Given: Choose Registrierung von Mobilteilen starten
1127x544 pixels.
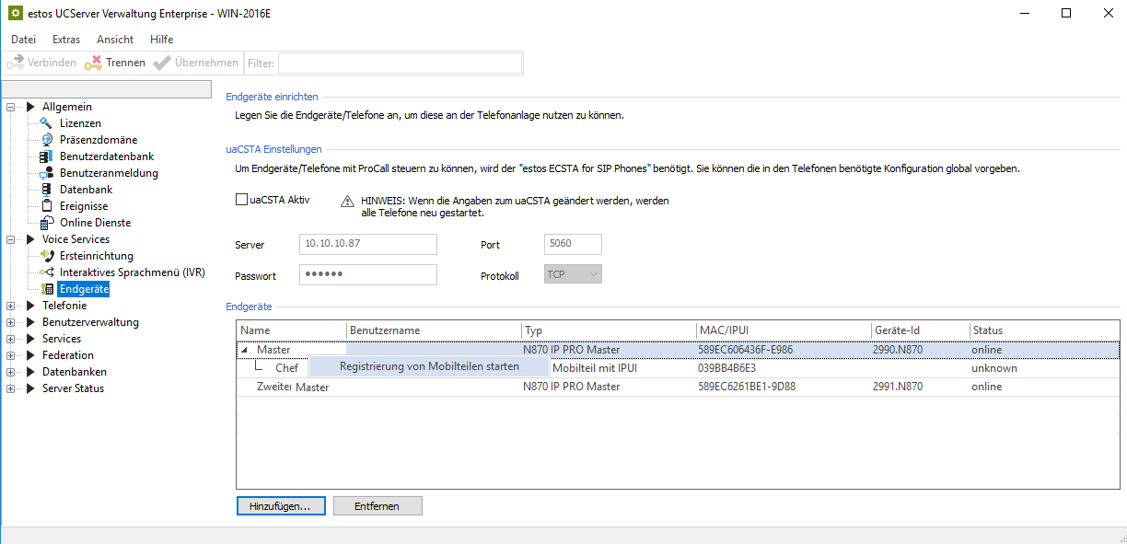Looking at the screenshot, I should (x=429, y=366).
